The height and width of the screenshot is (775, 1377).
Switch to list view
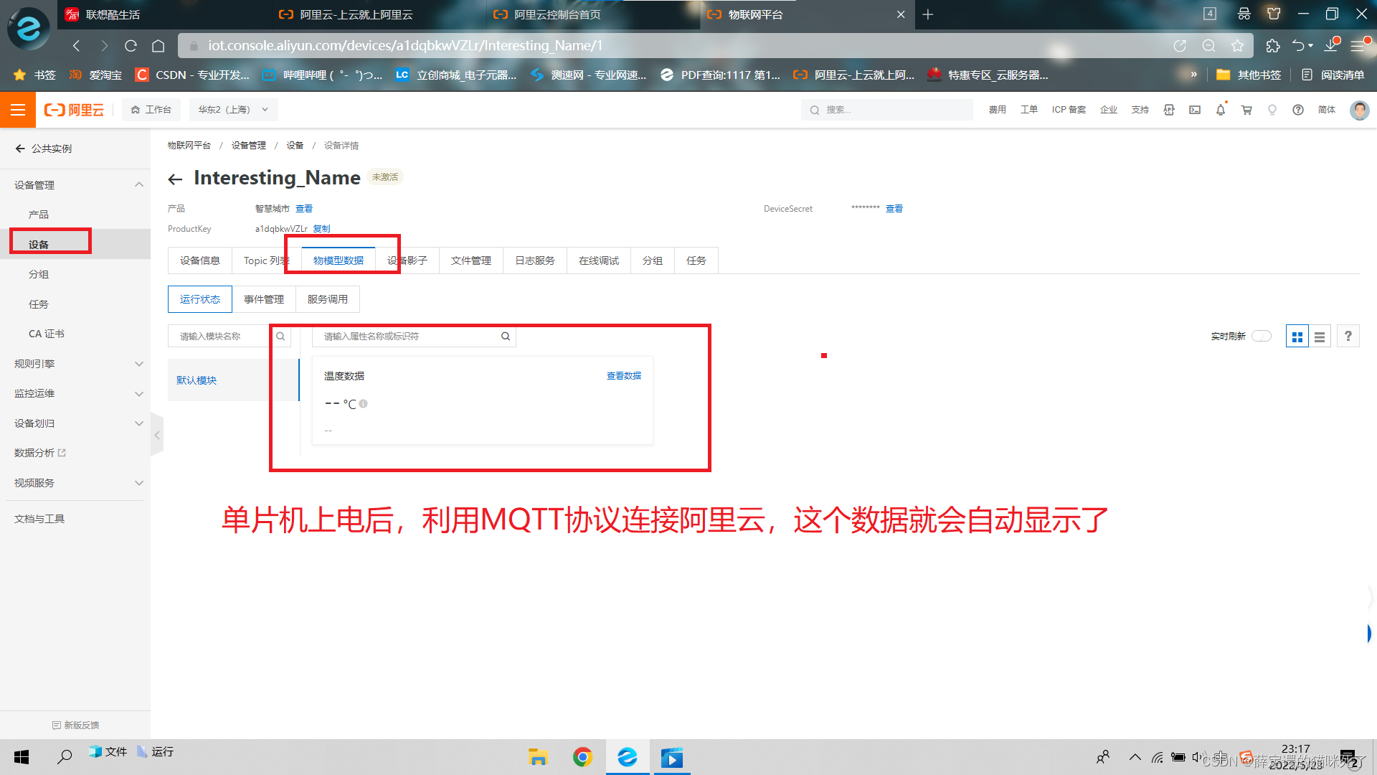pyautogui.click(x=1320, y=336)
